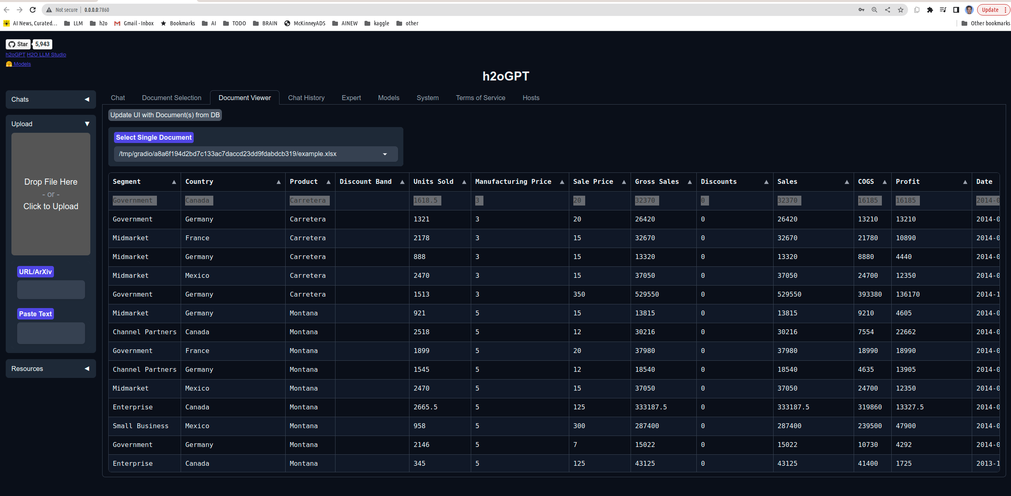The image size is (1011, 496).
Task: Open the browser profile avatar
Action: [x=969, y=9]
